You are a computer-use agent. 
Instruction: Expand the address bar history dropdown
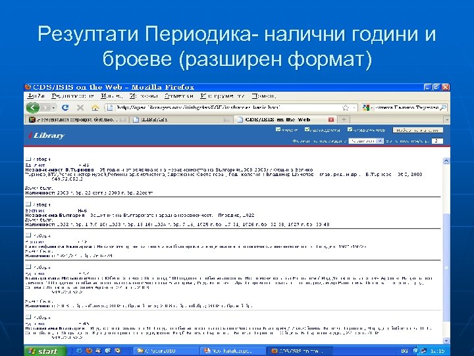click(x=354, y=107)
